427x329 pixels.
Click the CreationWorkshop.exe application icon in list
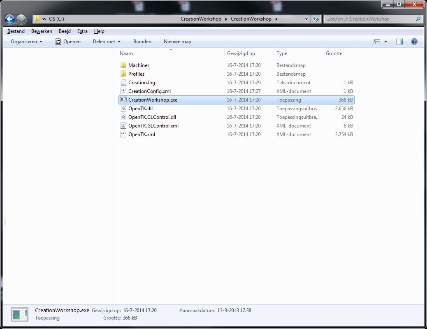(x=123, y=100)
